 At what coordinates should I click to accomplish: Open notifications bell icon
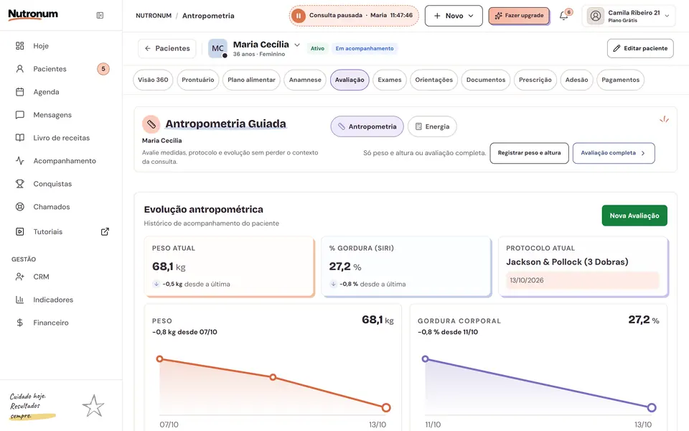(563, 17)
